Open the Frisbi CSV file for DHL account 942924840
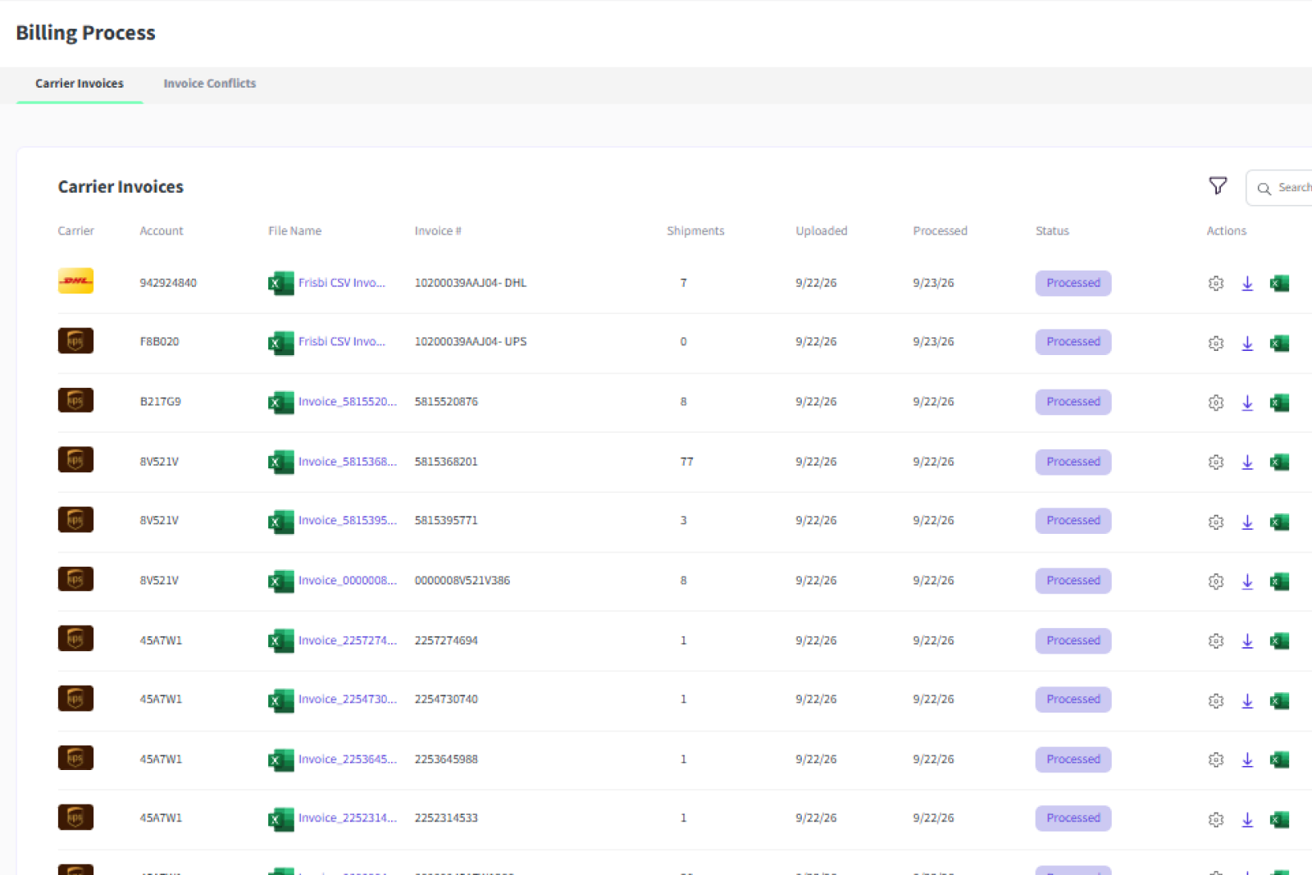 coord(341,283)
